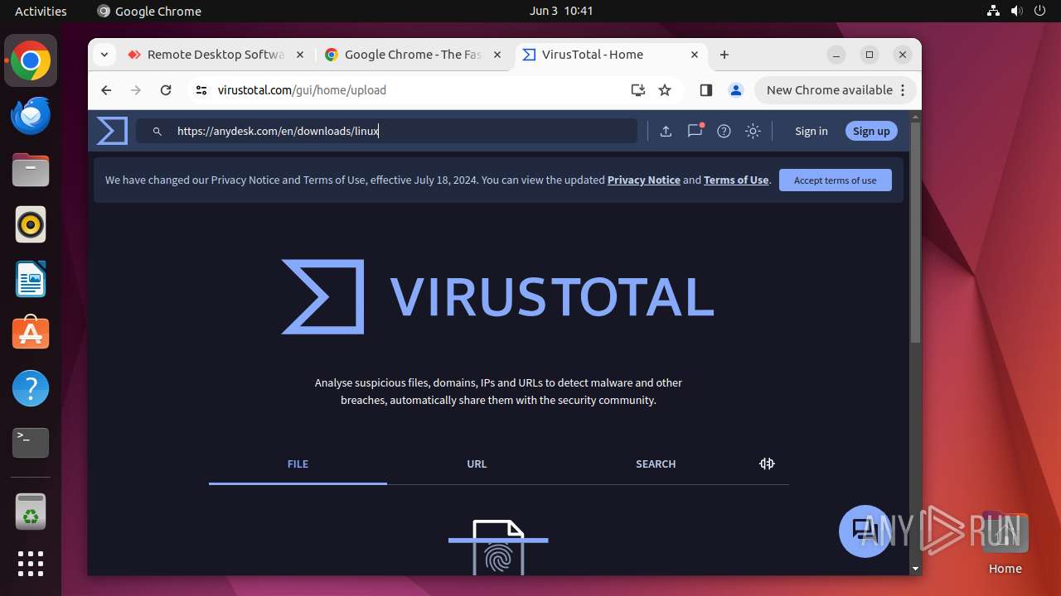This screenshot has height=596, width=1061.
Task: Click the Chrome address bar URL
Action: (302, 90)
